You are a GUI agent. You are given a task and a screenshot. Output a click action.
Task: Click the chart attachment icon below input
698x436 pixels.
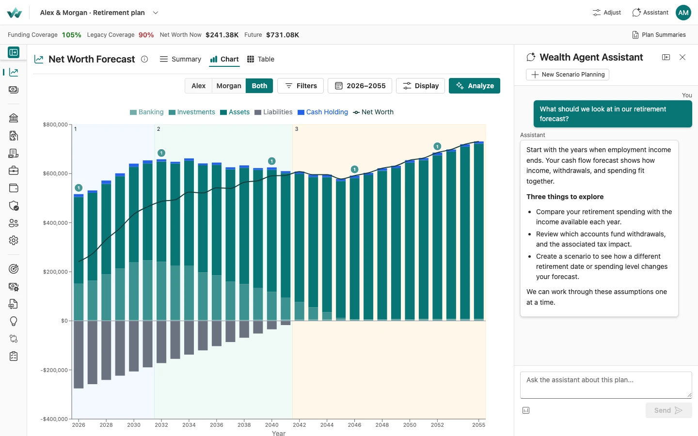click(526, 410)
